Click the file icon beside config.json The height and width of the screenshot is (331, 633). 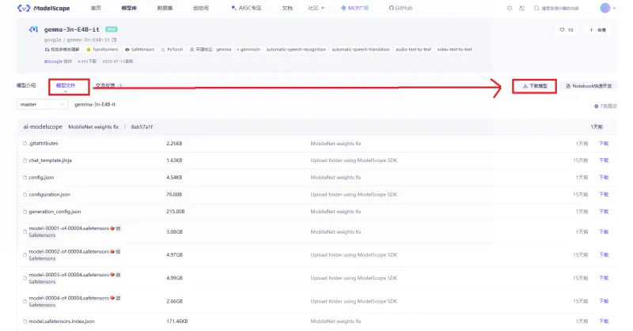coord(25,177)
